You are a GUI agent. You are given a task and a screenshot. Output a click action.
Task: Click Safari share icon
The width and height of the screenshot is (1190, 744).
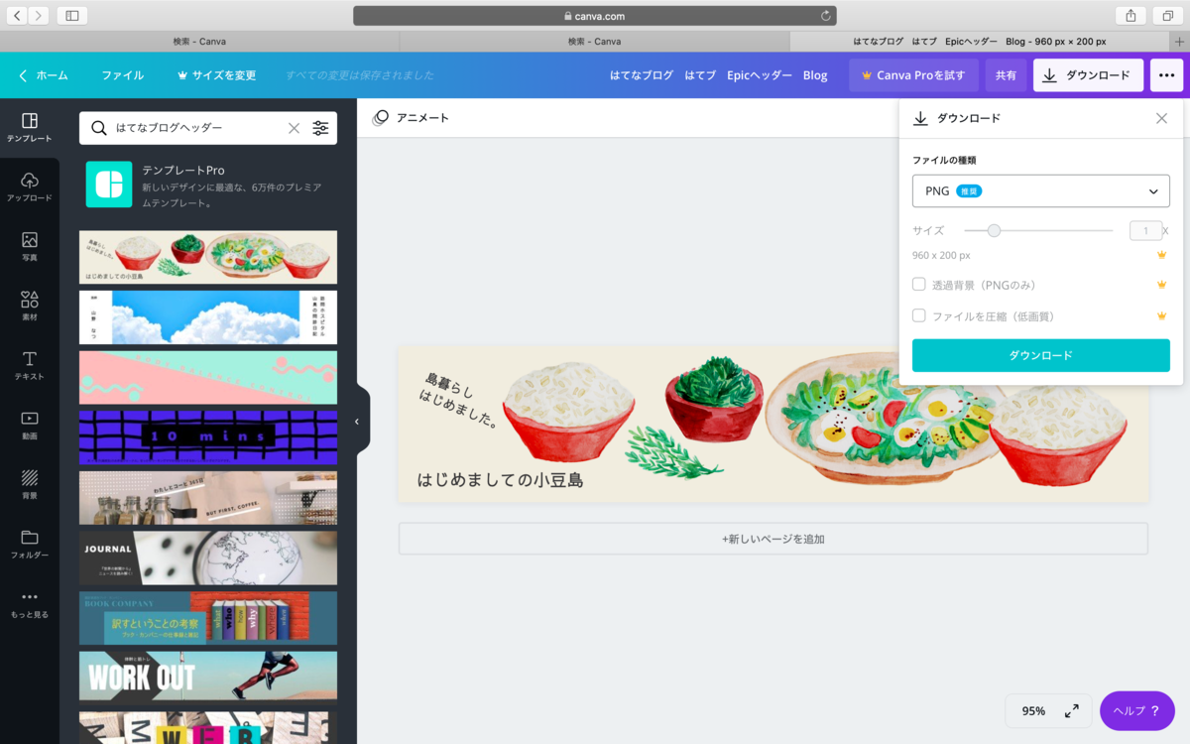coord(1130,16)
